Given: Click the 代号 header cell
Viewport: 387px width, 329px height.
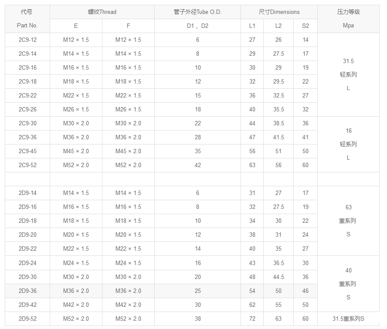Looking at the screenshot, I should [x=27, y=12].
